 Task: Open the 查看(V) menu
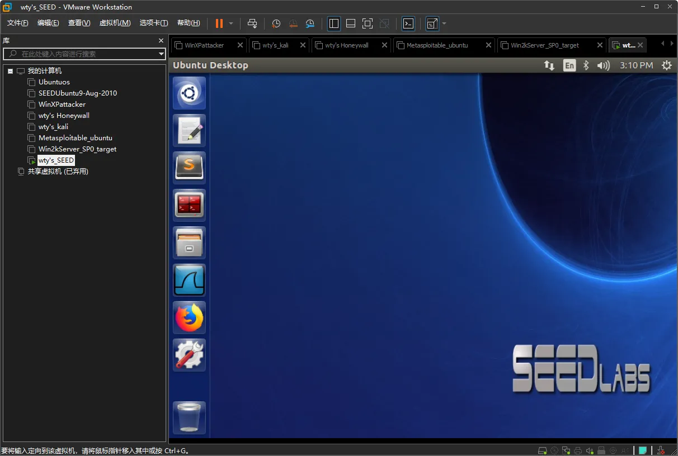click(x=79, y=23)
